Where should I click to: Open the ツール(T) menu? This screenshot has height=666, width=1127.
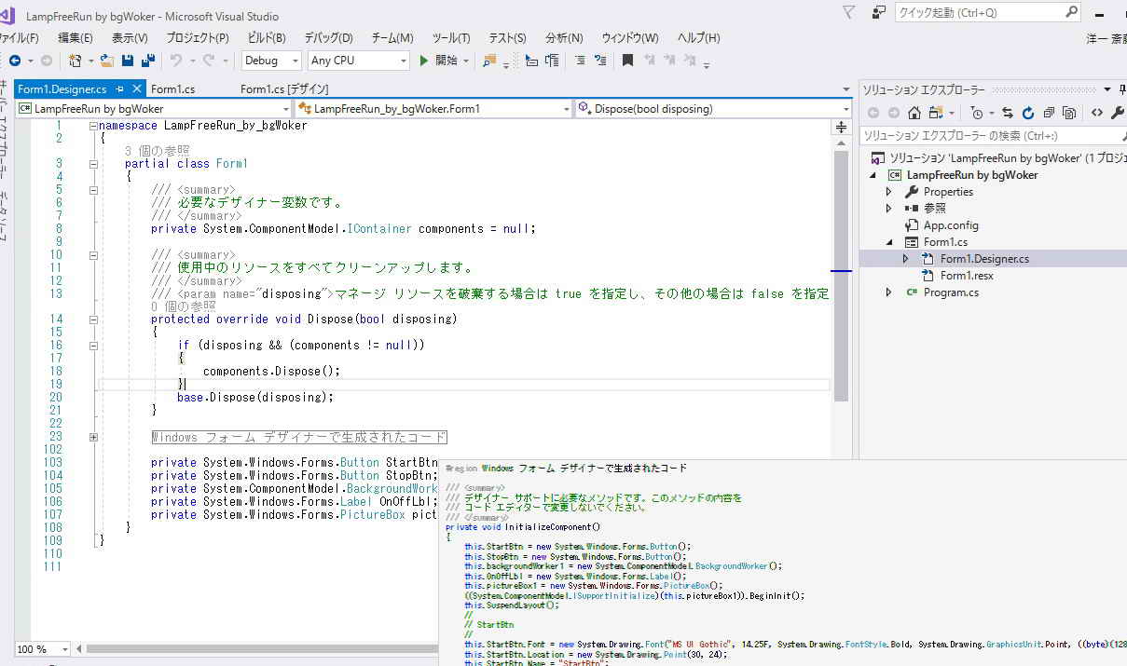pyautogui.click(x=451, y=38)
